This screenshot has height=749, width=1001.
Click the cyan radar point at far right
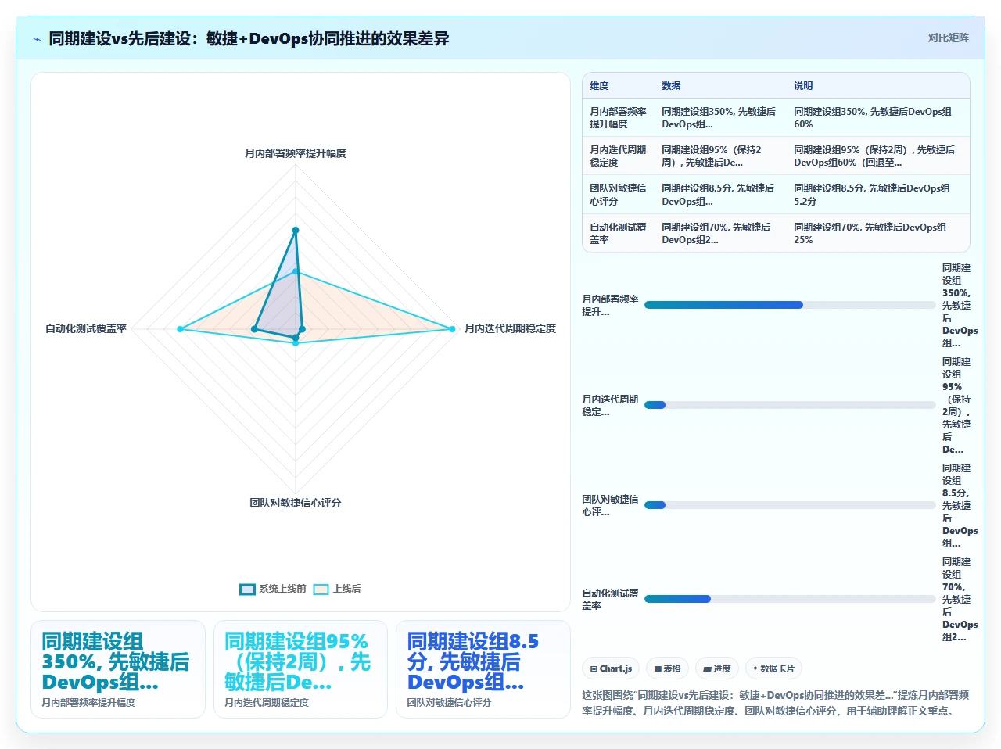click(x=452, y=329)
